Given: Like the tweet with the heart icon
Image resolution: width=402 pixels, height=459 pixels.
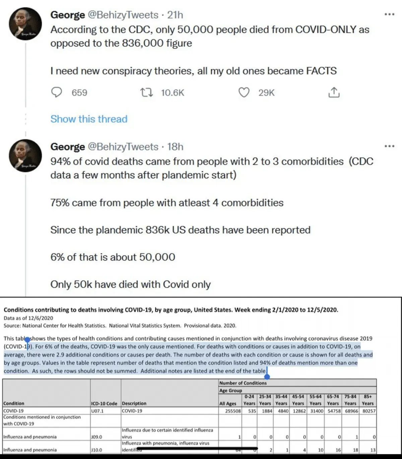Looking at the screenshot, I should point(244,92).
